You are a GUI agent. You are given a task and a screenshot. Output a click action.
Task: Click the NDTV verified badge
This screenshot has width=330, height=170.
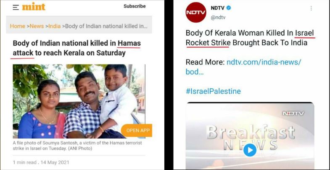[x=229, y=8]
